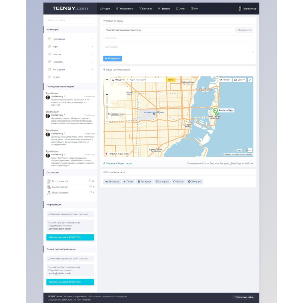Screen dimensions: 303x303
Task: Open the Слои layers dropdown
Action: (x=239, y=80)
